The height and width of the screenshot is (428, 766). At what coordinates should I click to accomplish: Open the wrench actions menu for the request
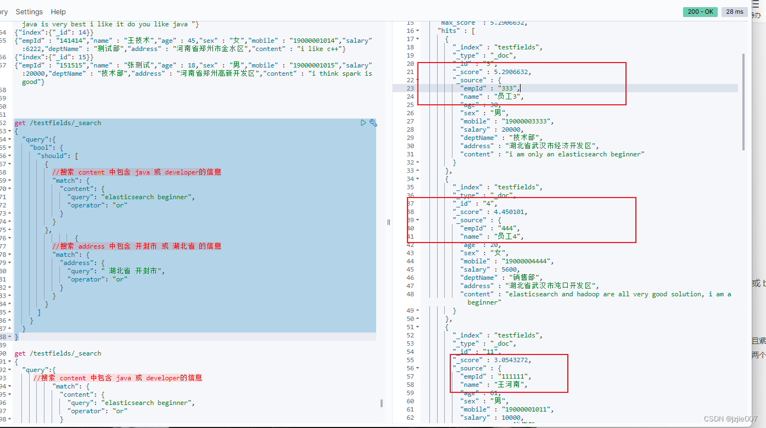point(373,123)
